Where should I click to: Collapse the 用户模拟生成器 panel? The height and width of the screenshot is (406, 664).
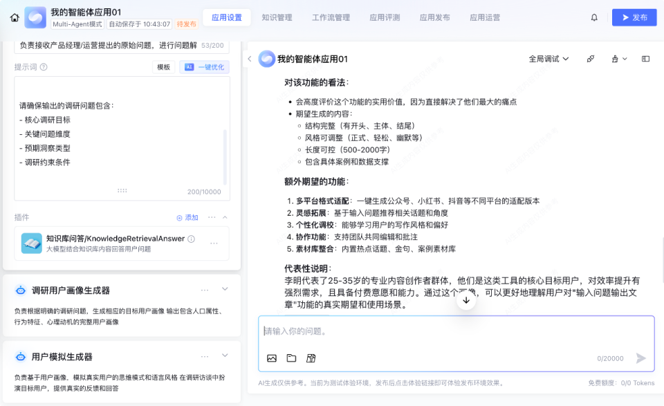(223, 356)
